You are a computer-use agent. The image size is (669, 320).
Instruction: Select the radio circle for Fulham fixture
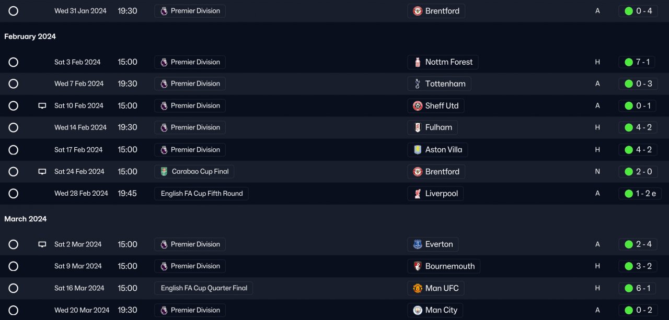[14, 127]
